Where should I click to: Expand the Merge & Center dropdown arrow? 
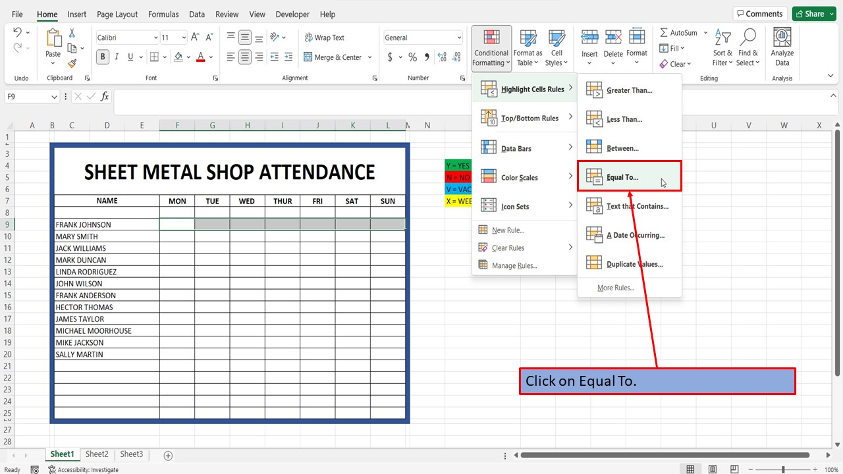369,57
